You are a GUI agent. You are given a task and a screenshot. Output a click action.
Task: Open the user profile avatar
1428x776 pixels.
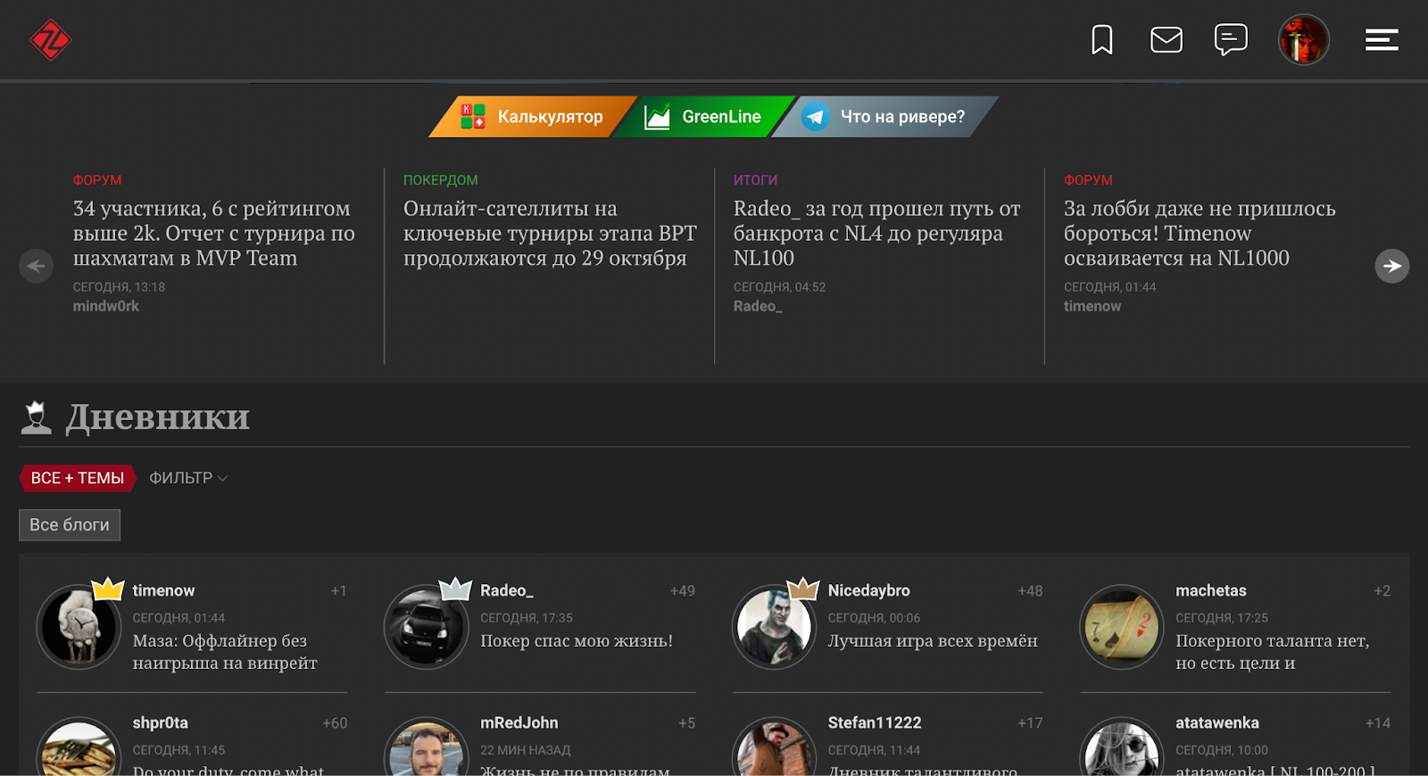point(1304,39)
